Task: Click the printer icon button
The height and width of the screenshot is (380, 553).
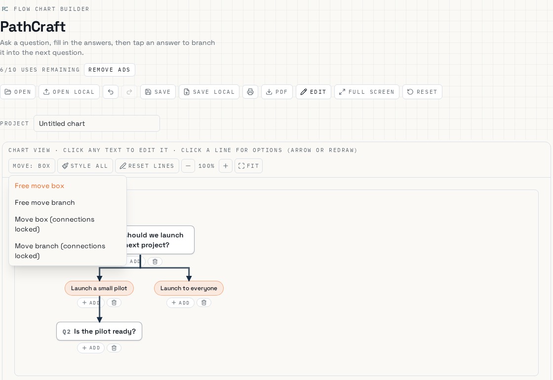Action: click(250, 92)
